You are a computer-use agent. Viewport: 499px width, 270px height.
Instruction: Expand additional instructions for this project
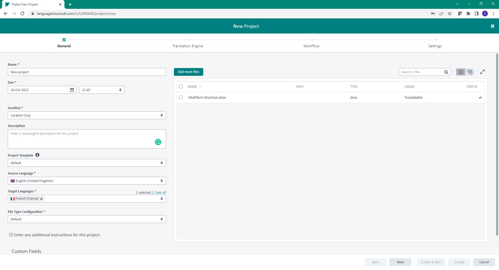11,235
